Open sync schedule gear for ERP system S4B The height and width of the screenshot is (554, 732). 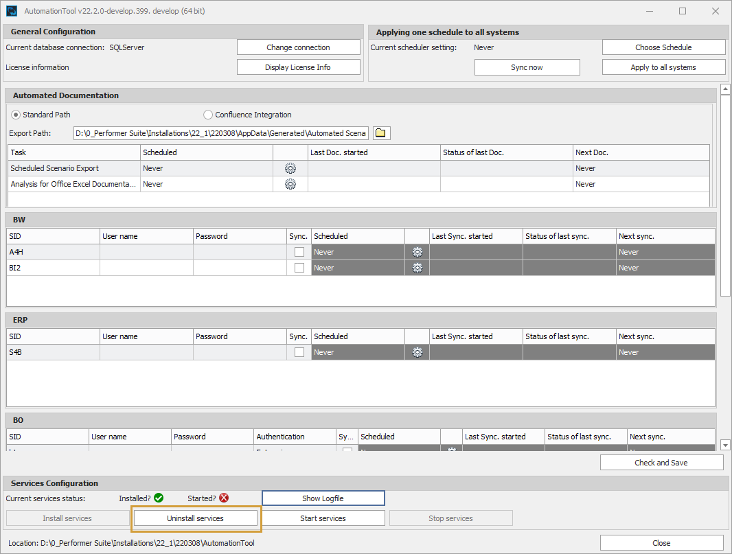pyautogui.click(x=417, y=351)
